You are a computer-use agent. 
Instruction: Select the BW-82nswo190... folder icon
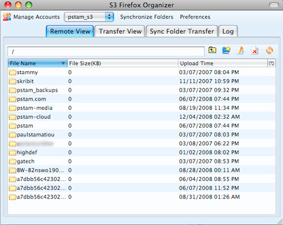point(12,170)
